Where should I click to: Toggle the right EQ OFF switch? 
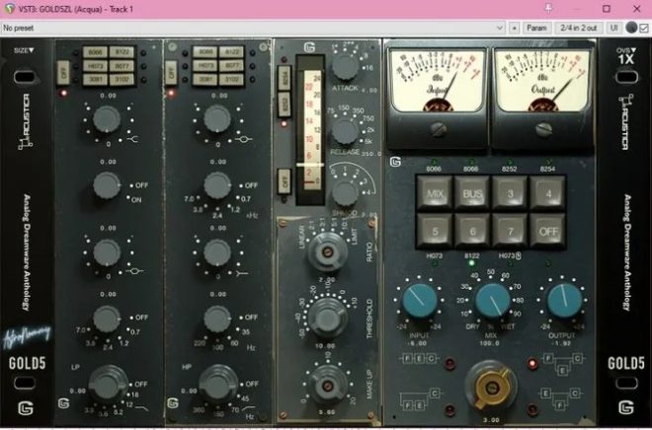(171, 73)
